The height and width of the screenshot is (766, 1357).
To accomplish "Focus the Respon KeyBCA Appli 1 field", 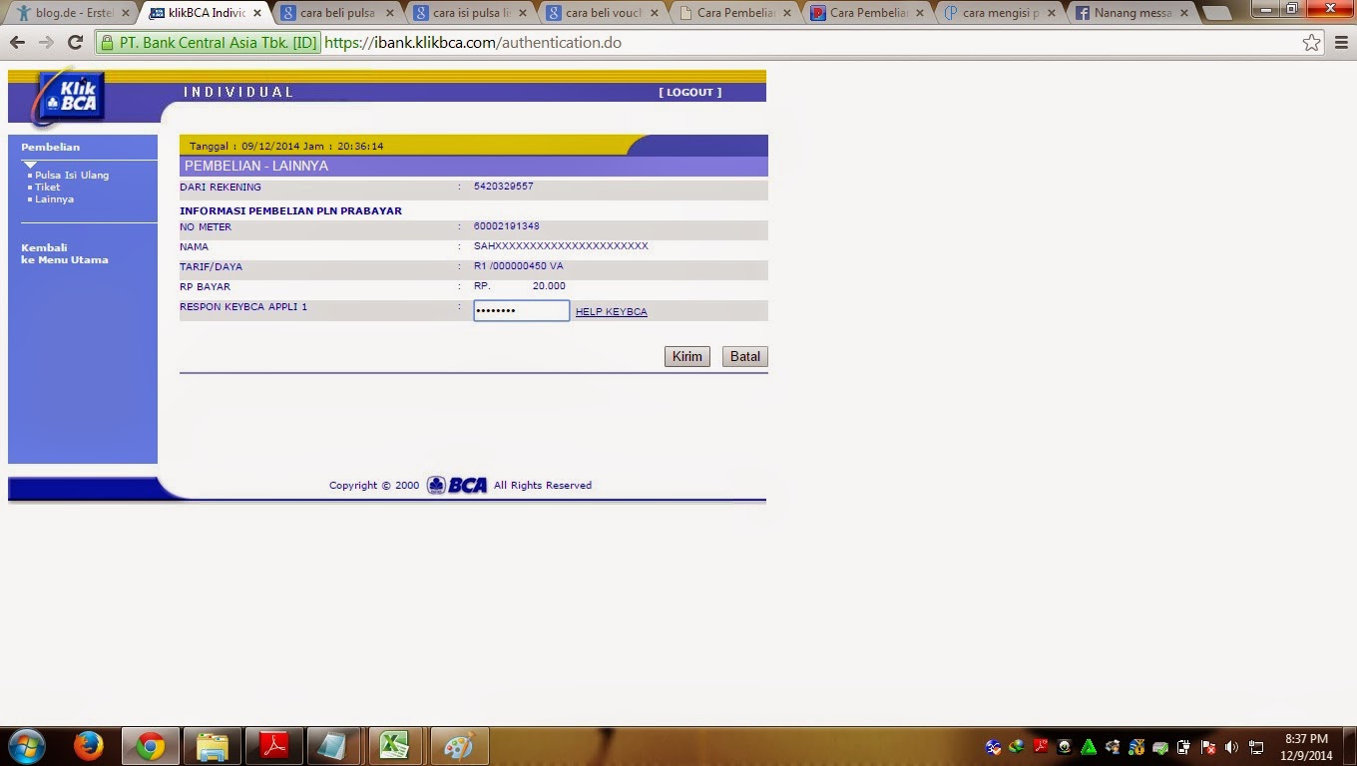I will click(x=522, y=311).
